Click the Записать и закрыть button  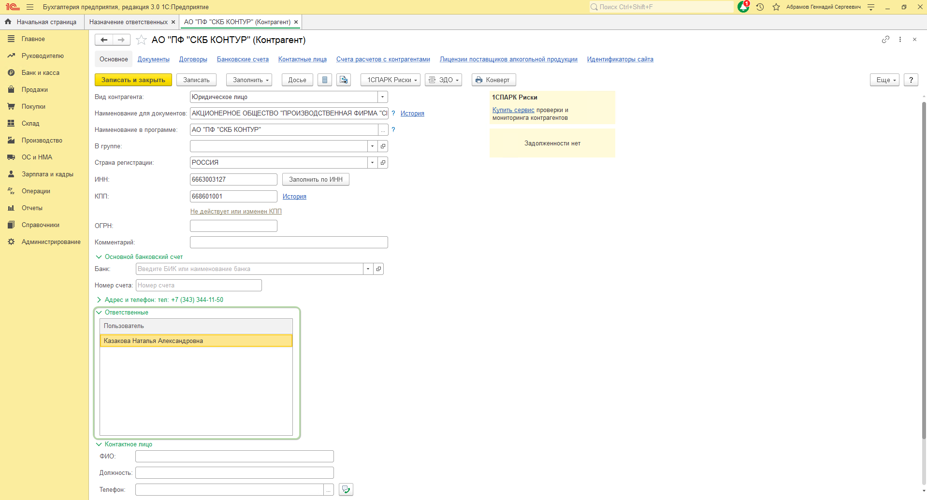(133, 80)
